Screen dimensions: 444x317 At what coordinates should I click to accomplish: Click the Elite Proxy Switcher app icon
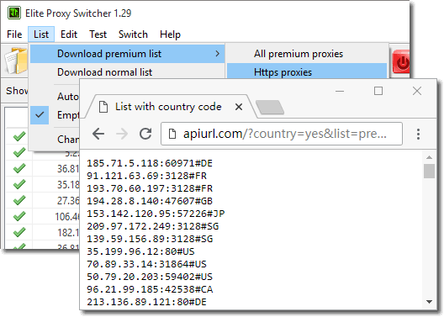coord(14,13)
